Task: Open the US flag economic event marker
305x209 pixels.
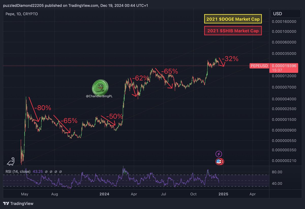Action: click(x=219, y=161)
